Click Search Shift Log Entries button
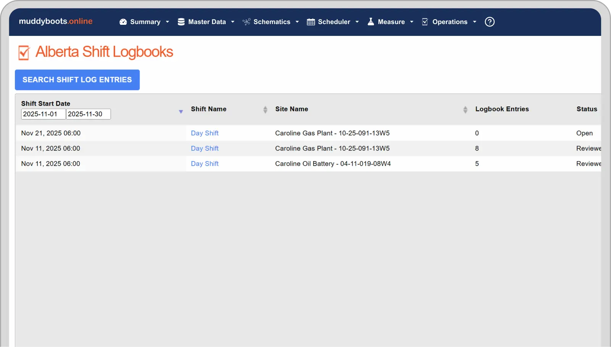611x347 pixels. click(x=77, y=80)
